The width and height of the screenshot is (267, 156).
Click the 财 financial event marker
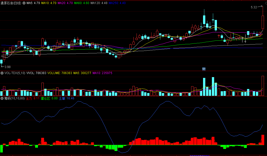[x=204, y=69]
